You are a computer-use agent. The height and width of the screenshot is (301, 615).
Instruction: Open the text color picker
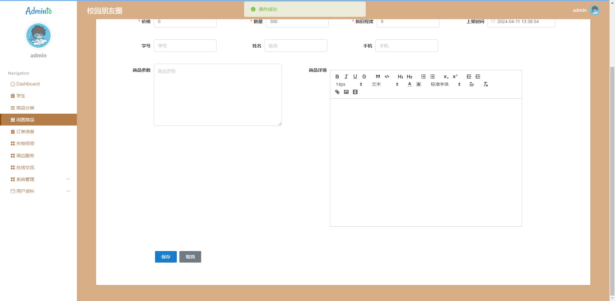tap(409, 84)
